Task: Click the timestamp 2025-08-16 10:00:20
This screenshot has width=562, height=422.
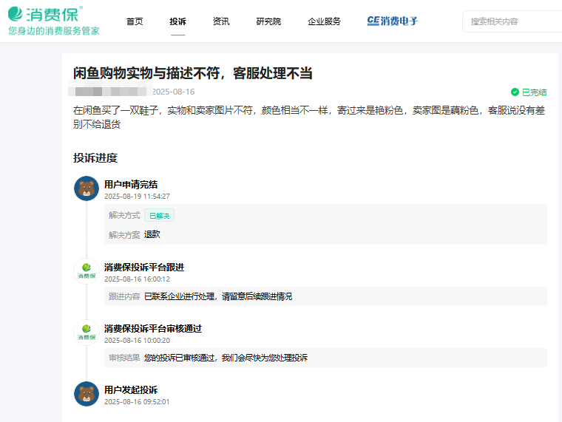Action: tap(137, 340)
